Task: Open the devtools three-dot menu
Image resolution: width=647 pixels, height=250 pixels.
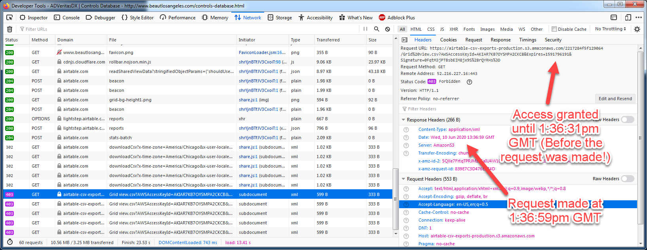Action: pos(639,17)
